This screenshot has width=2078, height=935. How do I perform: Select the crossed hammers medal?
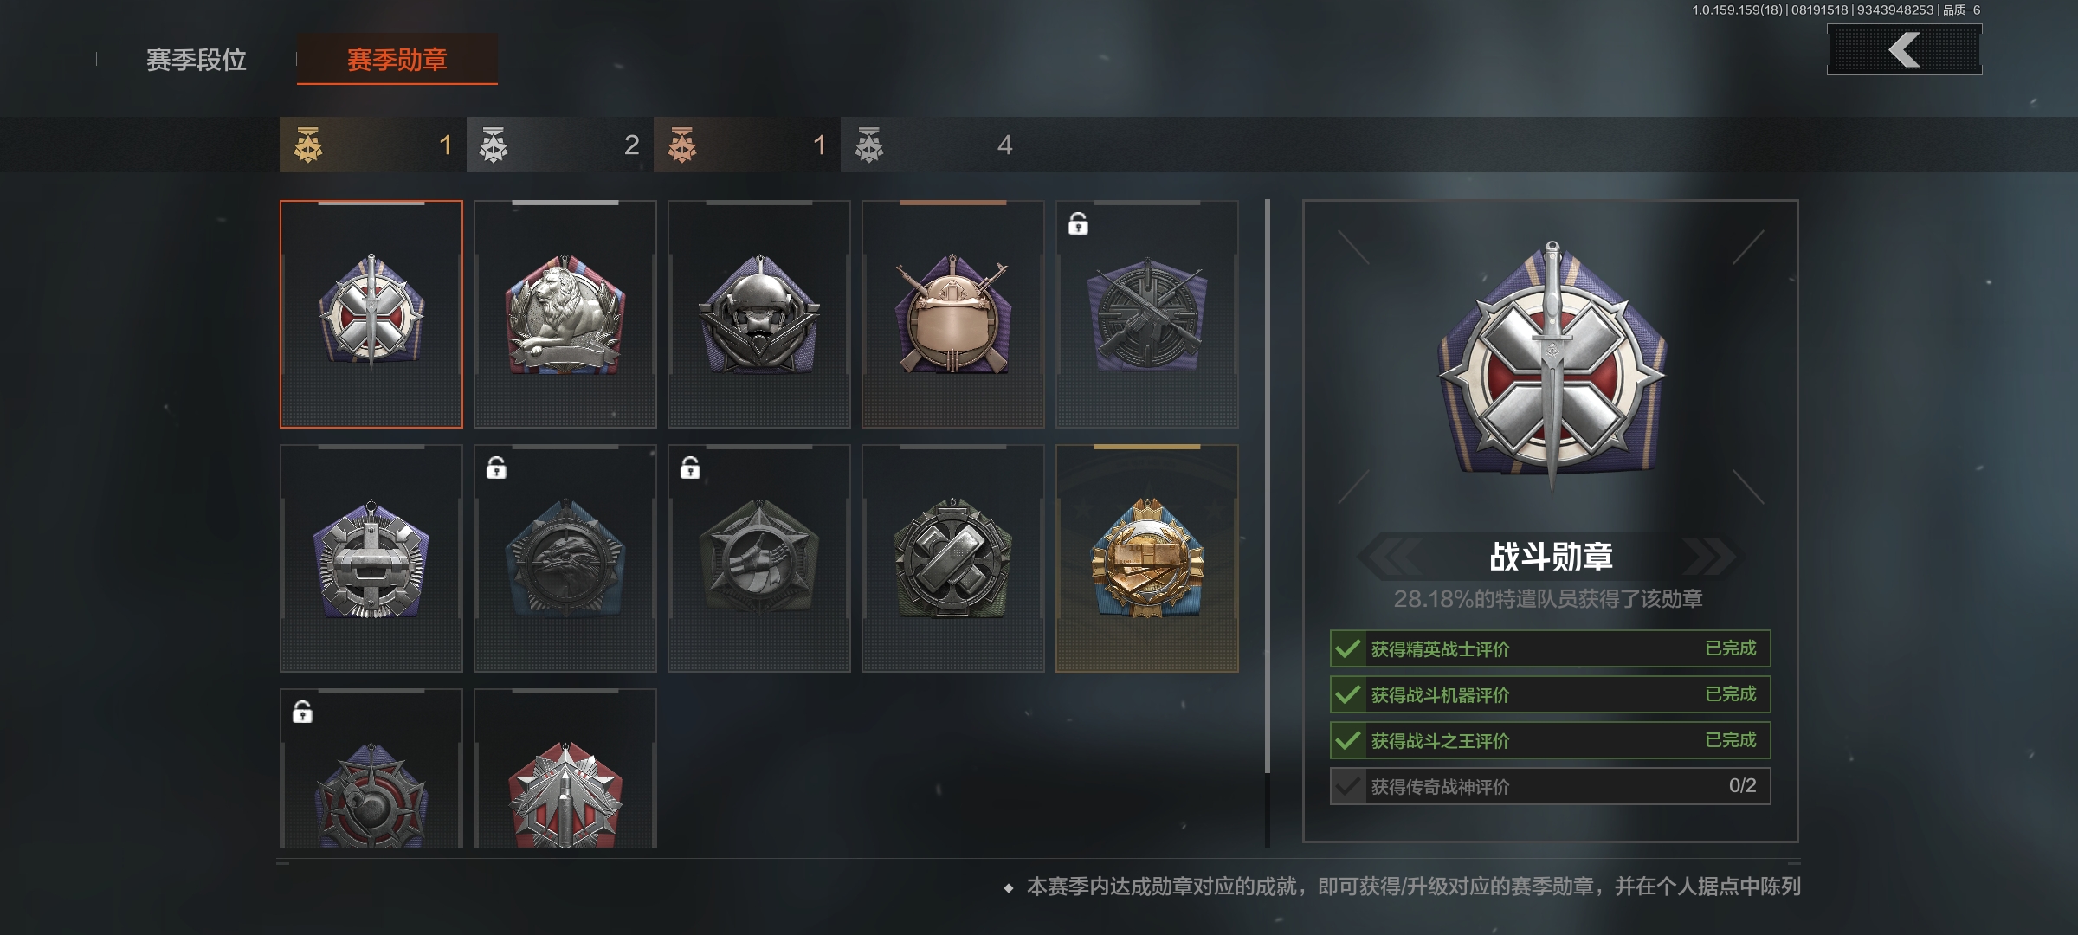click(953, 558)
